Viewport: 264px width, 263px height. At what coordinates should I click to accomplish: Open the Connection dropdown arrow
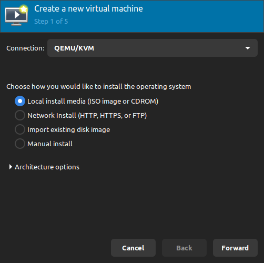[x=248, y=48]
